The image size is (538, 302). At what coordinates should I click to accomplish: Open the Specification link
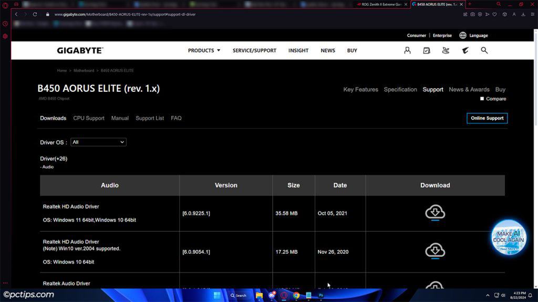pos(400,89)
